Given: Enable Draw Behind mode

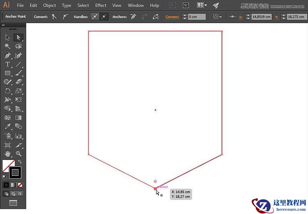Looking at the screenshot, I should pos(13,194).
